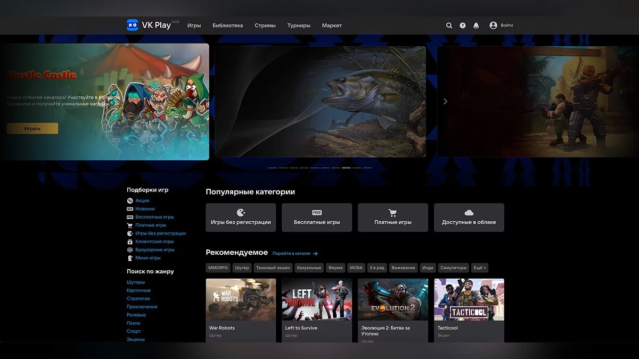Follow the Перейти в каталог link

[295, 254]
